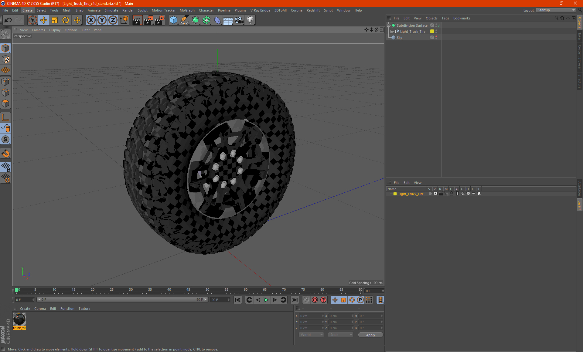This screenshot has height=352, width=583.
Task: Toggle the Y axis lock
Action: point(102,20)
